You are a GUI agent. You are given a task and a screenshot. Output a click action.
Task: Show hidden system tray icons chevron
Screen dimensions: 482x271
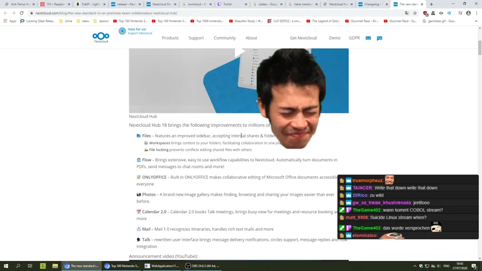point(415,266)
